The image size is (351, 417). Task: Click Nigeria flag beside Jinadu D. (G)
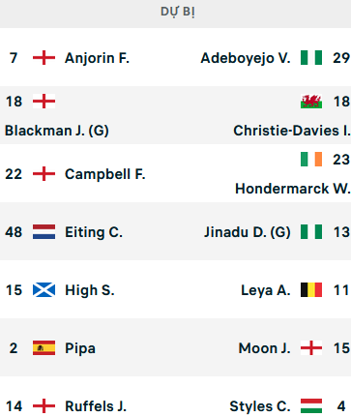pyautogui.click(x=311, y=232)
